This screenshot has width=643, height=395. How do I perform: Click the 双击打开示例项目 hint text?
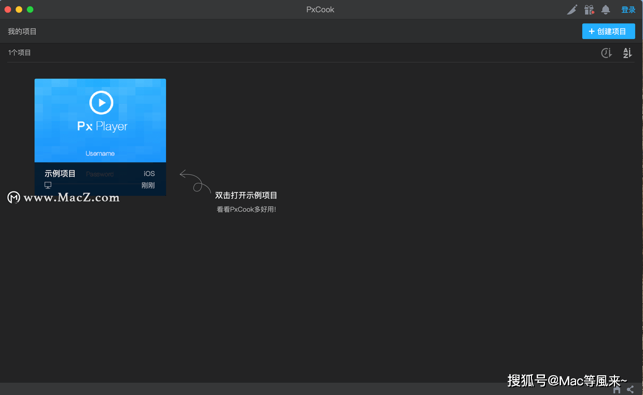[246, 196]
